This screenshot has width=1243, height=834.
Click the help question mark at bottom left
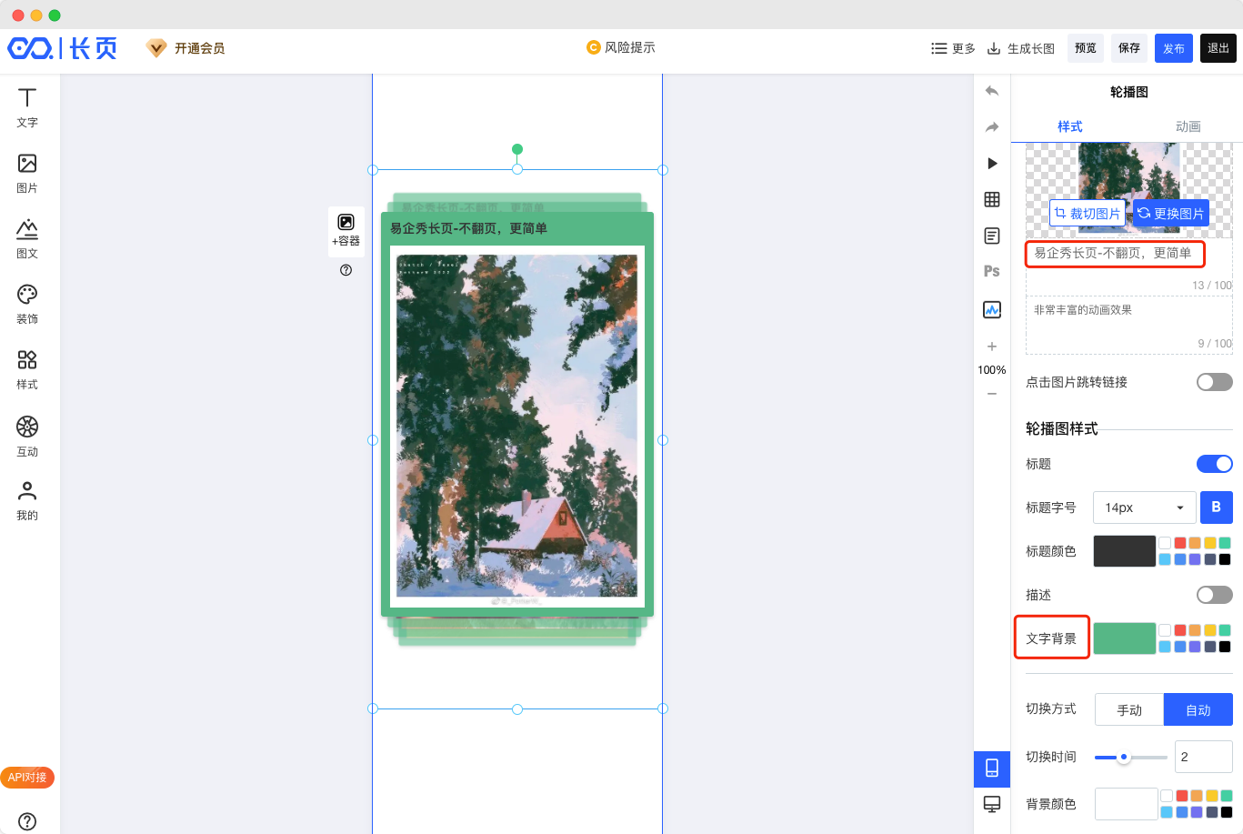pos(27,821)
